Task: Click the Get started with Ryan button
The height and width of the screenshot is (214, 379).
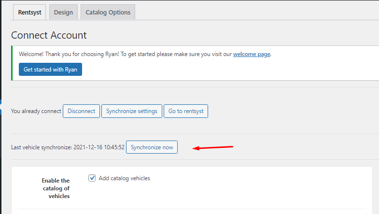Action: click(x=50, y=70)
